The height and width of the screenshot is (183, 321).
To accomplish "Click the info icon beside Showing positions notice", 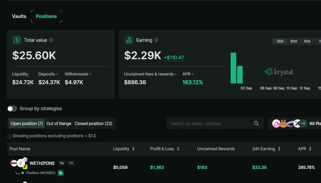I will coord(9,136).
